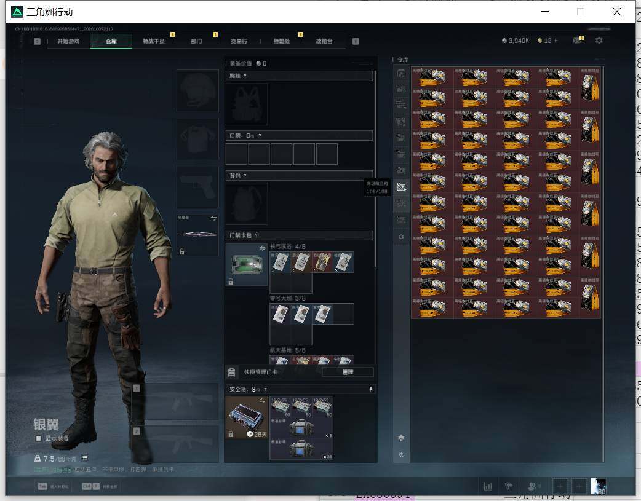Open the 开始游戏 tab
This screenshot has width=641, height=501.
point(68,41)
